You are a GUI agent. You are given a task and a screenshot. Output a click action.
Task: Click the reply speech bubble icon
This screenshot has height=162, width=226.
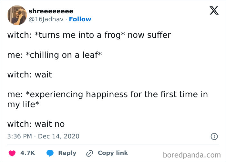[50, 153]
